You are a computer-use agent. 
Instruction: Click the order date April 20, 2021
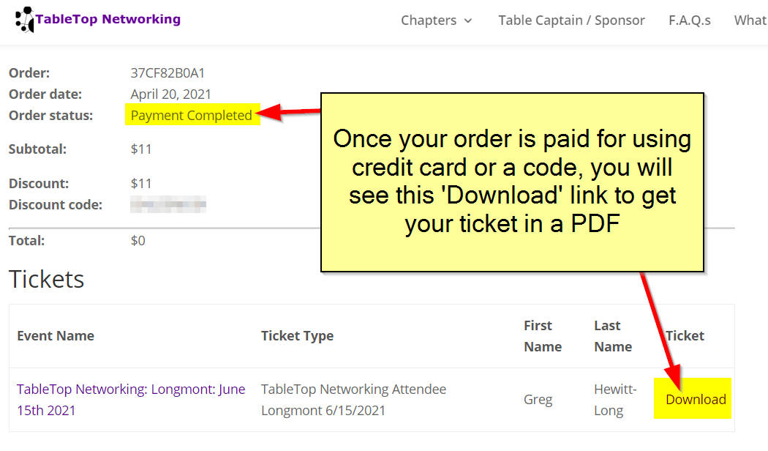(170, 94)
